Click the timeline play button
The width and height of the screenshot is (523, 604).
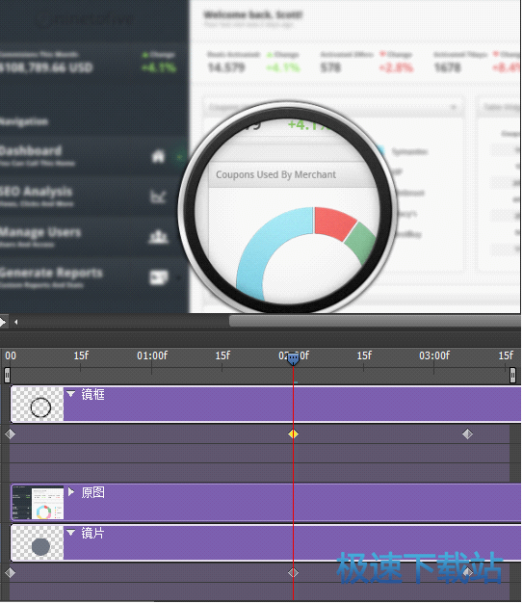coord(3,322)
